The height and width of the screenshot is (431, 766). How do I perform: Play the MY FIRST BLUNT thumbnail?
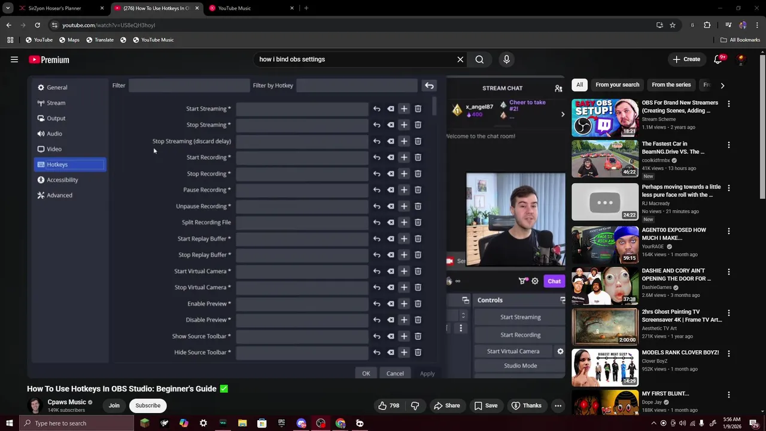click(605, 402)
